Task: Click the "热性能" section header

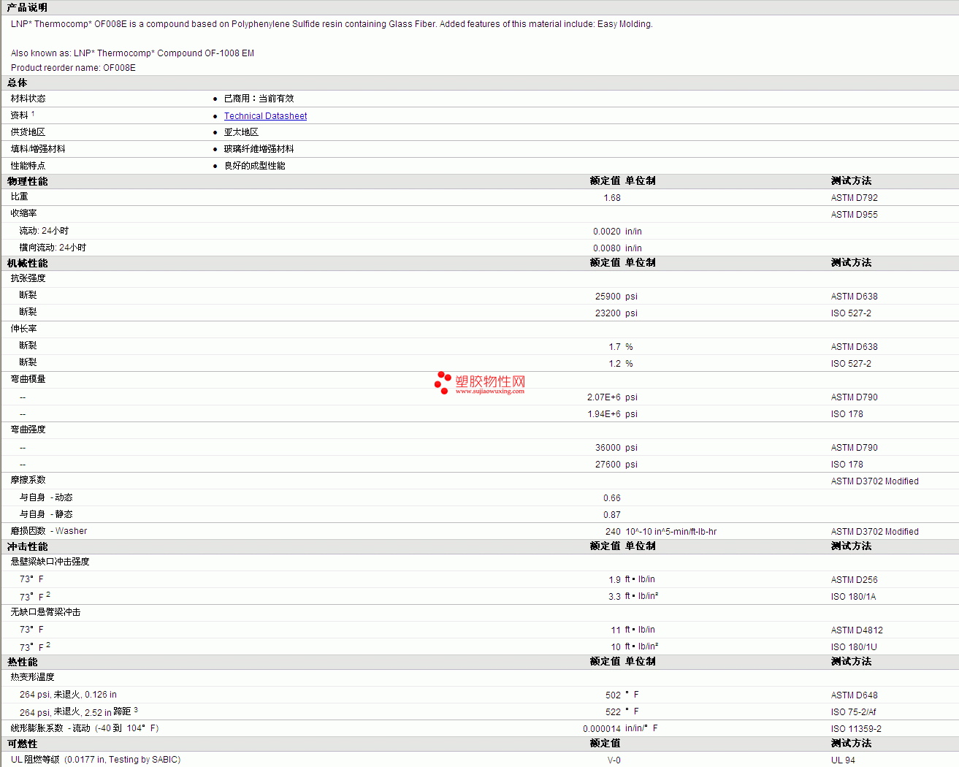Action: point(23,662)
